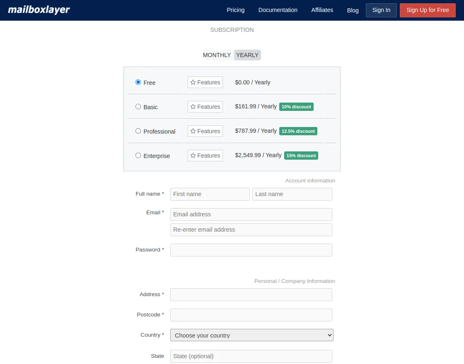Focus the Password input
The width and height of the screenshot is (464, 364).
pyautogui.click(x=251, y=250)
